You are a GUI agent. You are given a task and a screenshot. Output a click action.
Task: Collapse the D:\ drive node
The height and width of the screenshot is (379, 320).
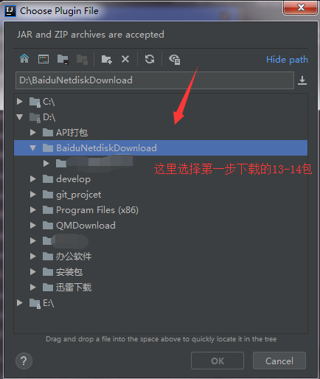pos(20,117)
